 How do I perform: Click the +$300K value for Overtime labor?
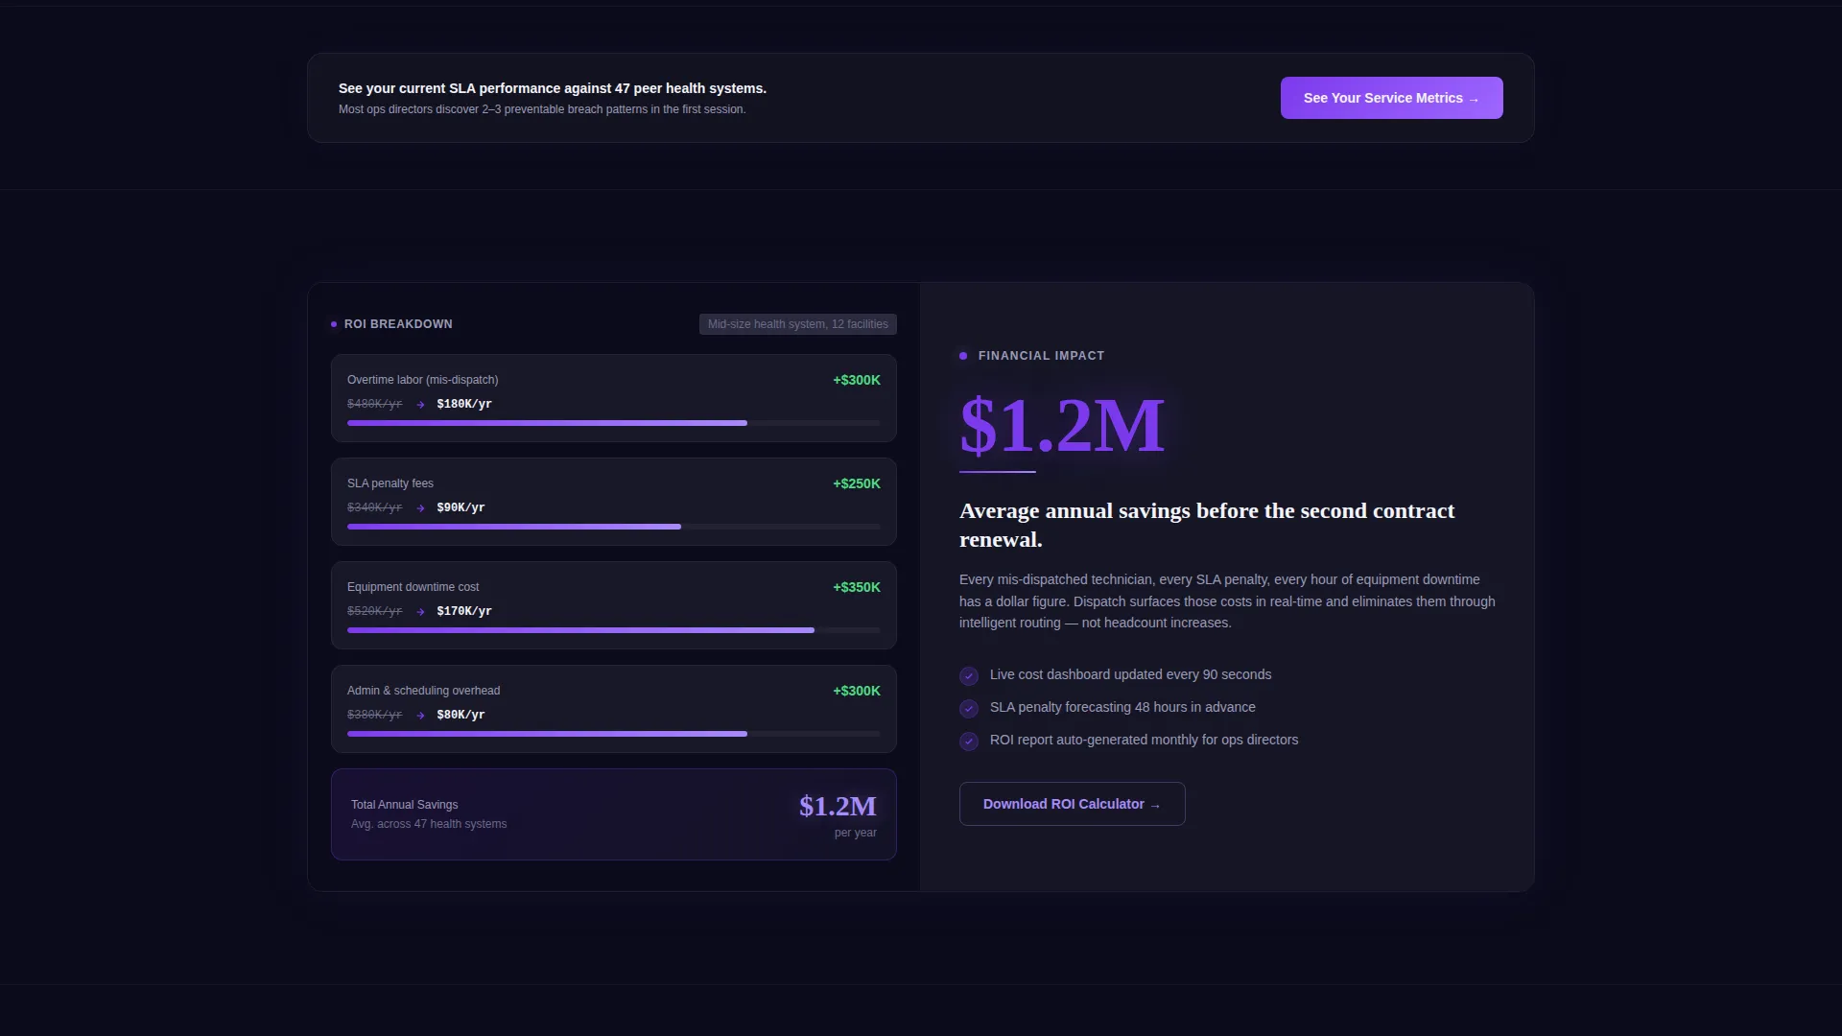(857, 380)
